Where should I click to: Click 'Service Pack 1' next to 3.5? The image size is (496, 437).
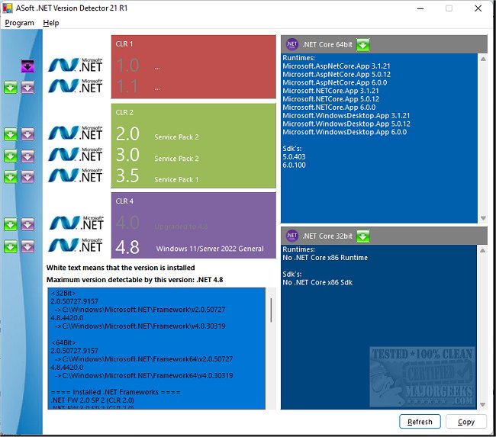[x=176, y=180]
